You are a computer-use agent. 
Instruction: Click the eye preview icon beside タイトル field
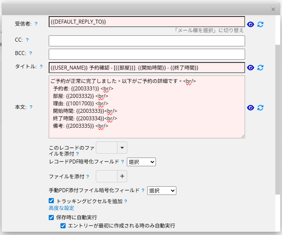251,68
